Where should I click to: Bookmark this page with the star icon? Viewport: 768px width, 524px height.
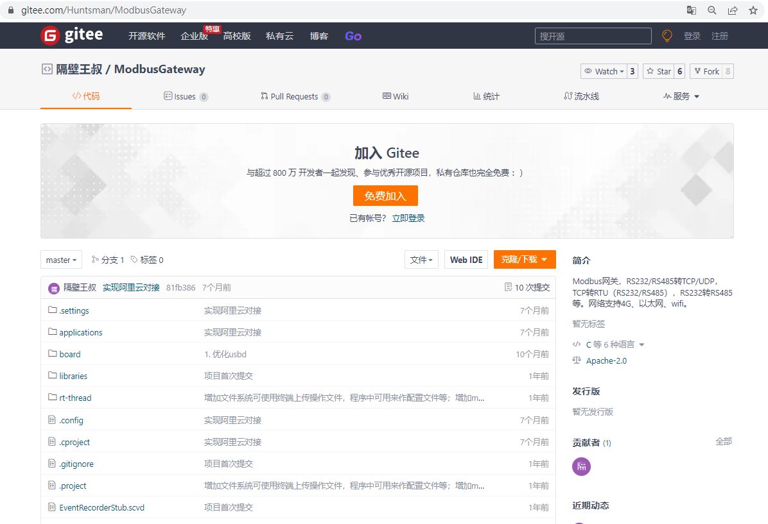(x=753, y=10)
